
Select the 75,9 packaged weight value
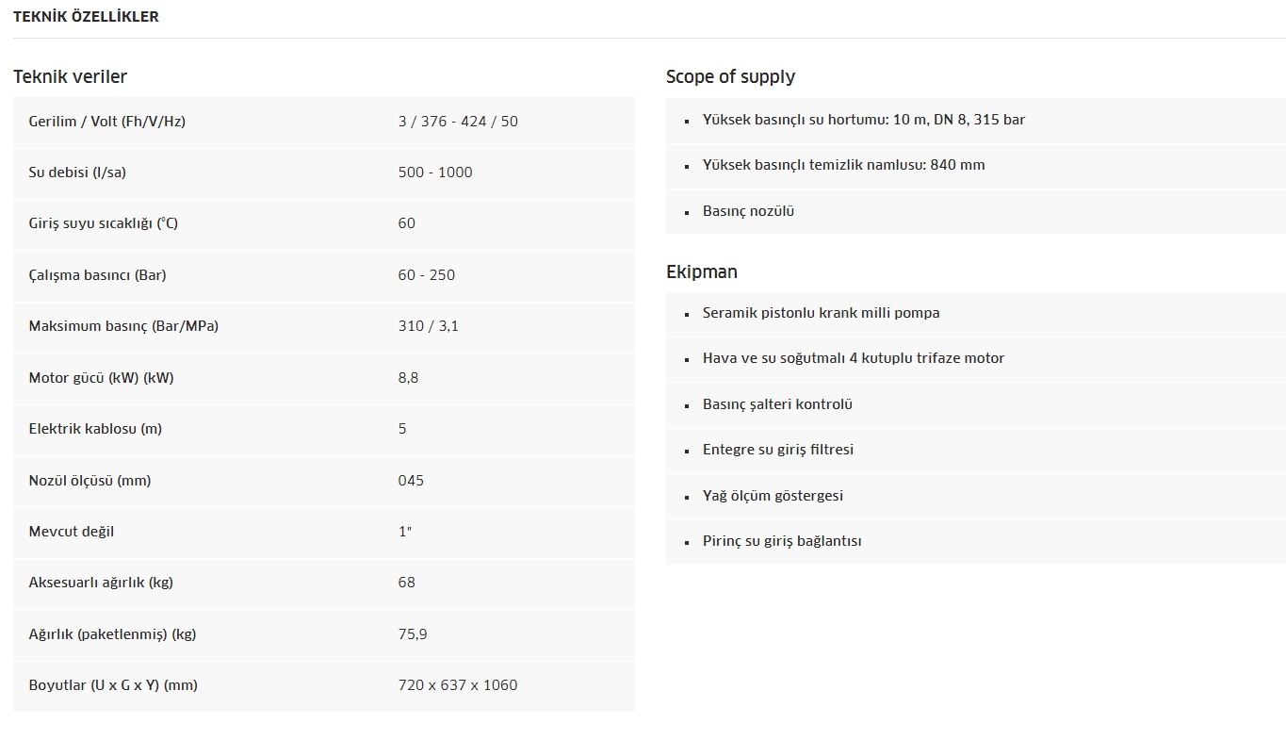[413, 634]
